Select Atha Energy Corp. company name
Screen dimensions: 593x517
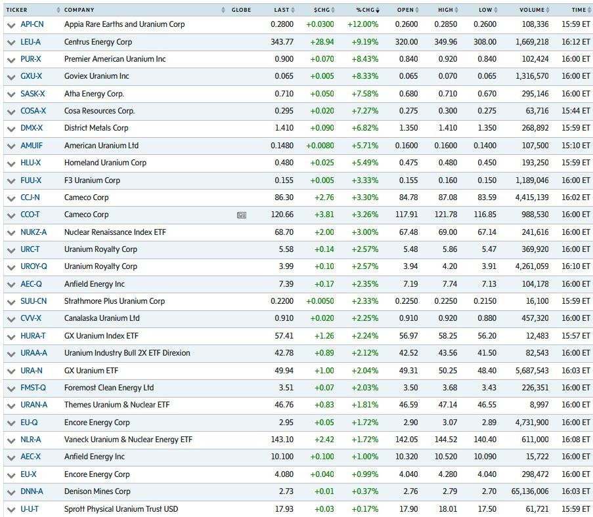(94, 93)
